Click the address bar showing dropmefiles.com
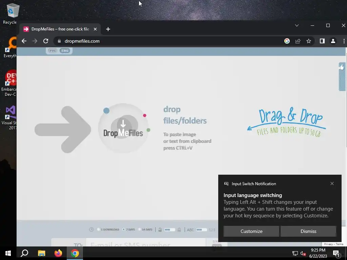The height and width of the screenshot is (260, 347). tap(168, 41)
